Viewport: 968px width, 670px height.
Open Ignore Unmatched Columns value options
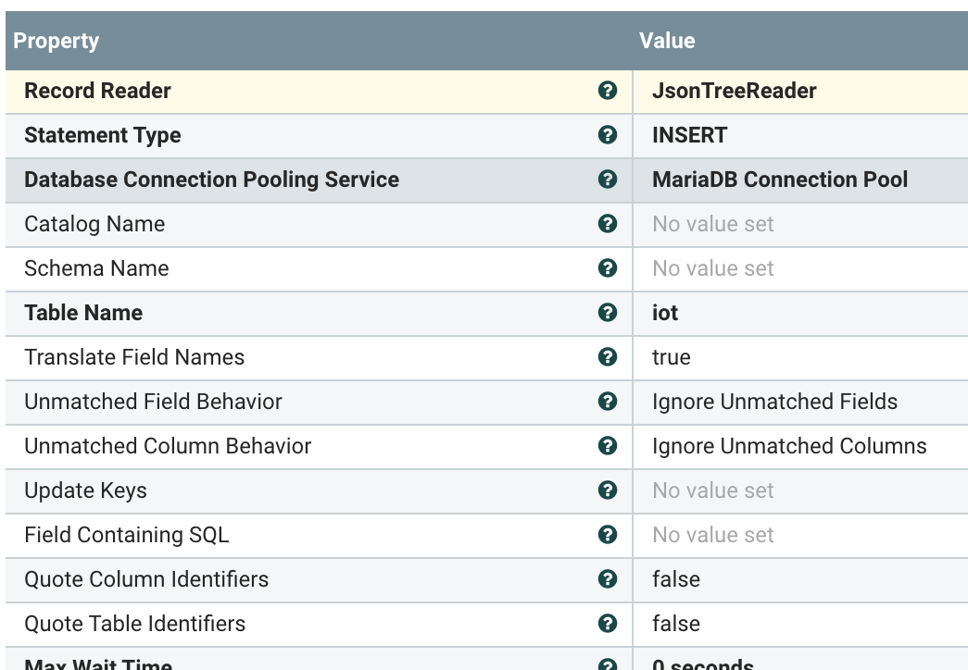point(789,446)
